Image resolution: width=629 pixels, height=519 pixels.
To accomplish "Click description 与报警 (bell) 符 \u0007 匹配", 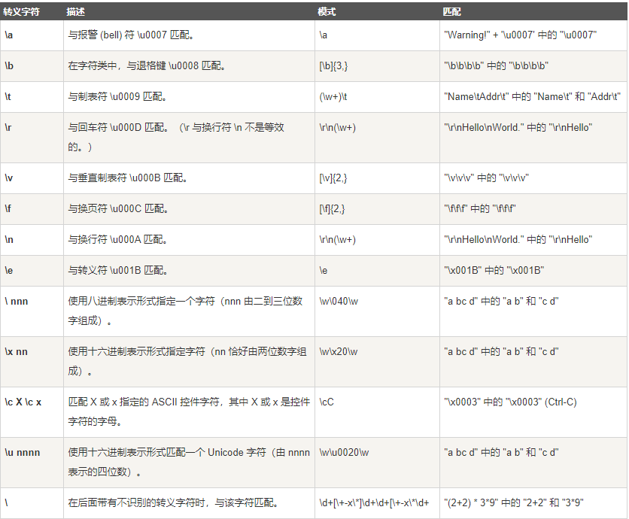I will 131,35.
